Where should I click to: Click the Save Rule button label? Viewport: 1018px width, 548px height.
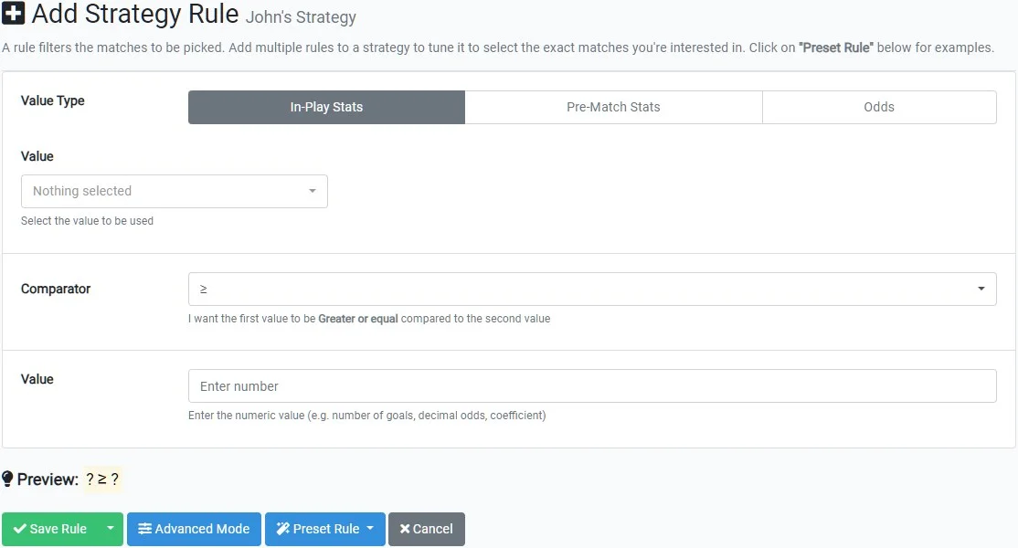point(58,529)
